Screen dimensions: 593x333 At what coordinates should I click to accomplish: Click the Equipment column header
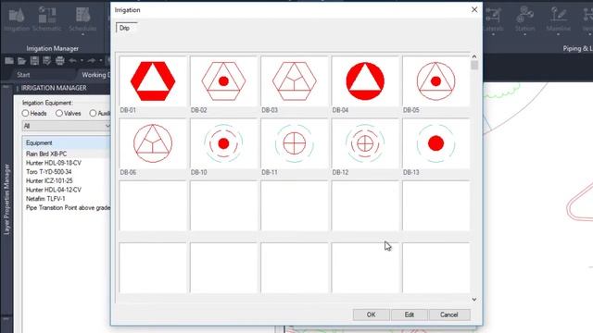pos(67,142)
